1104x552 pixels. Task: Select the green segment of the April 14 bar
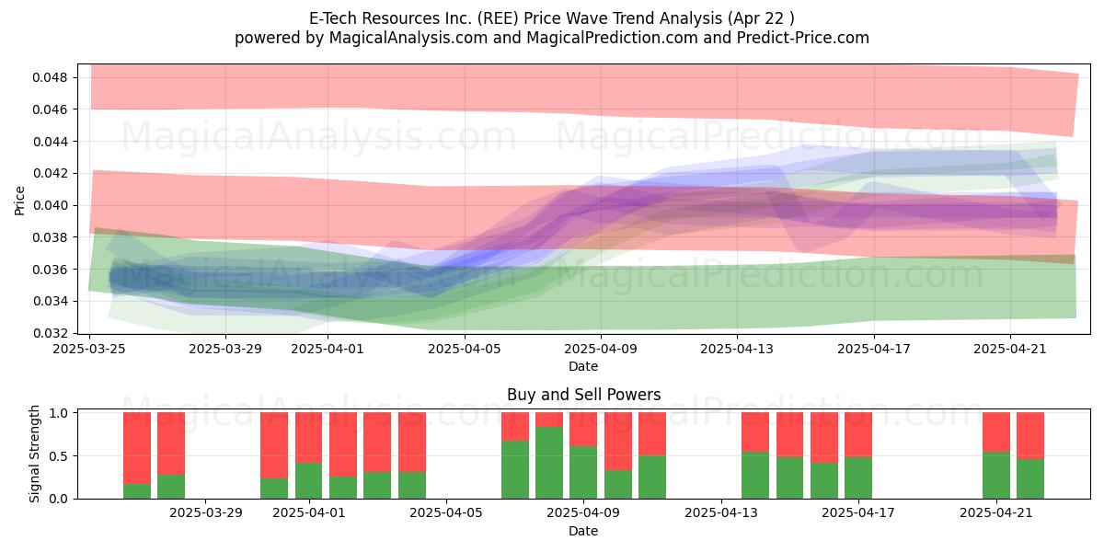(x=755, y=475)
